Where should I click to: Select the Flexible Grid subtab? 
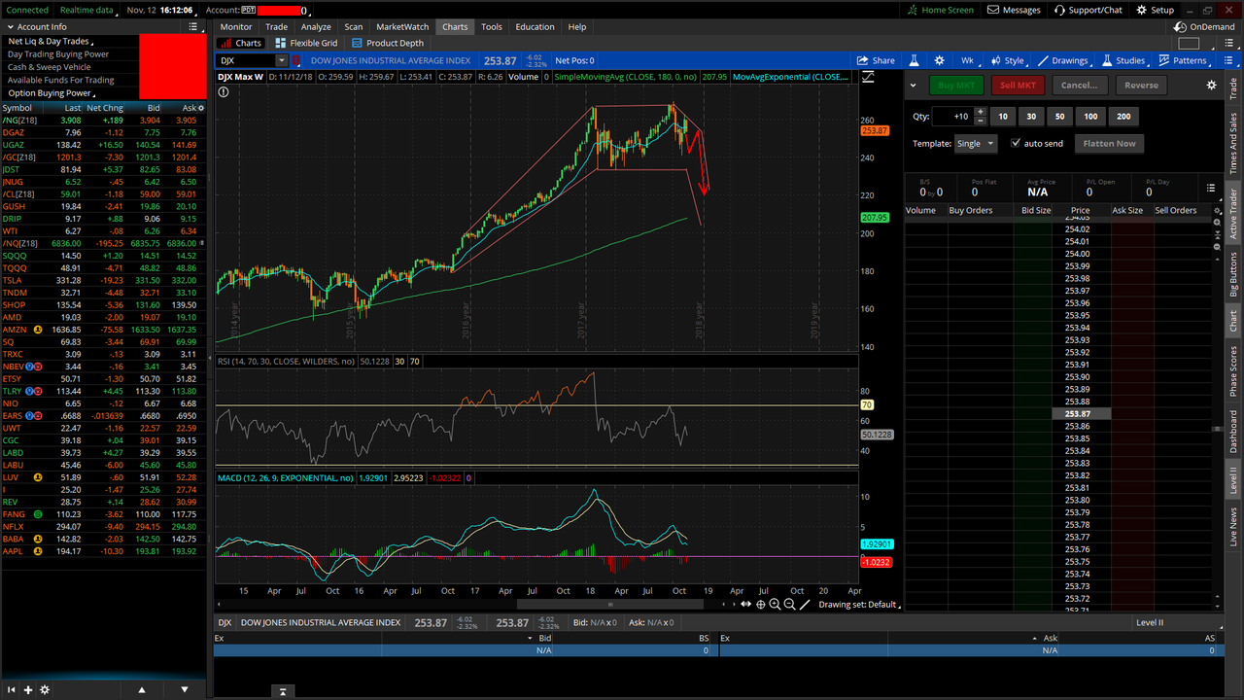point(307,43)
